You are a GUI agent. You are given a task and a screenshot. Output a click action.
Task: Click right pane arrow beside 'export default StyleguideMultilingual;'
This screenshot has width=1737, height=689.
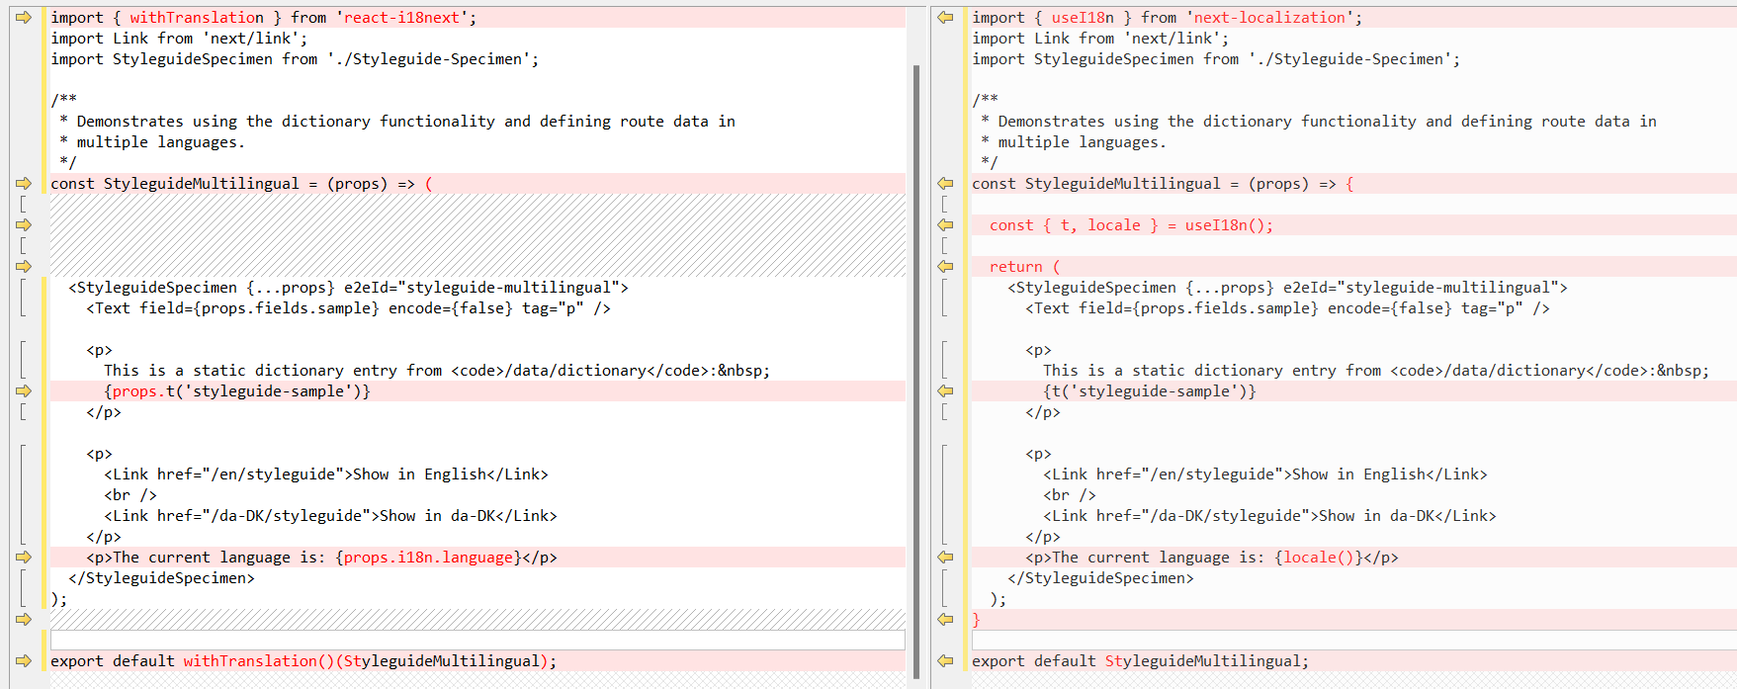coord(945,661)
